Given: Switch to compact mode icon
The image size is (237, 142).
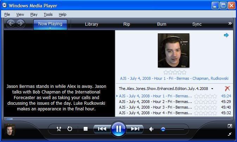Looking at the screenshot, I should click(x=230, y=134).
